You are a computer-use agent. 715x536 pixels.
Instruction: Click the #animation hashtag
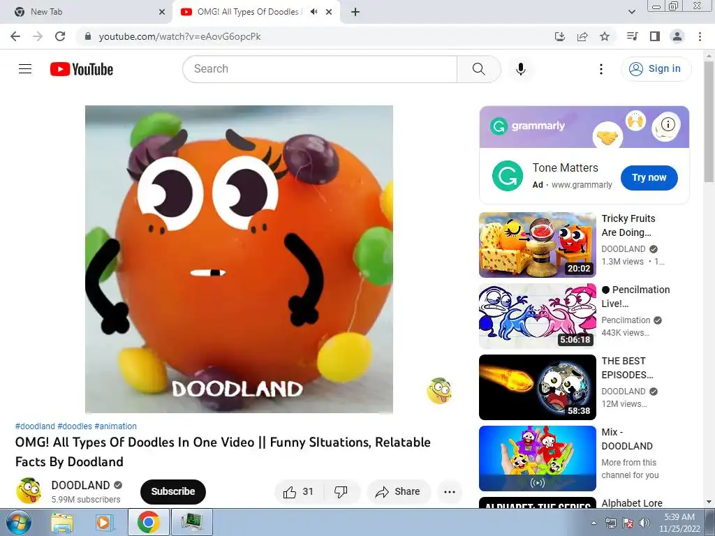[115, 426]
